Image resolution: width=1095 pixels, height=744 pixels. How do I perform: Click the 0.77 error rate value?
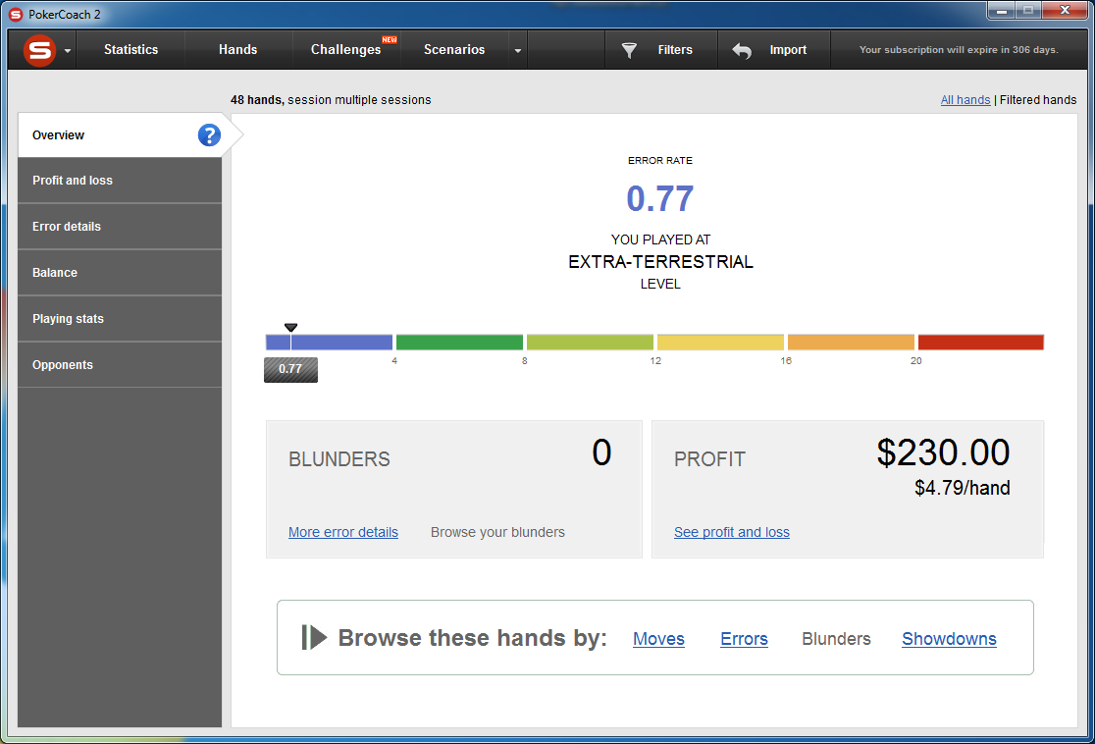(x=660, y=198)
